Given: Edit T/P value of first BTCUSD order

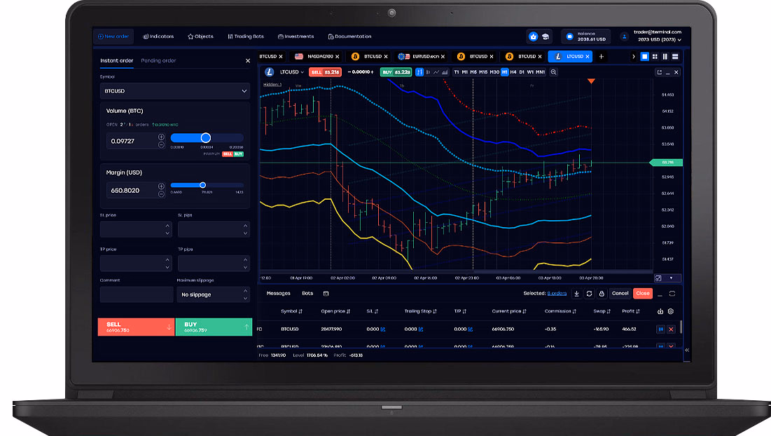Looking at the screenshot, I should coord(471,329).
